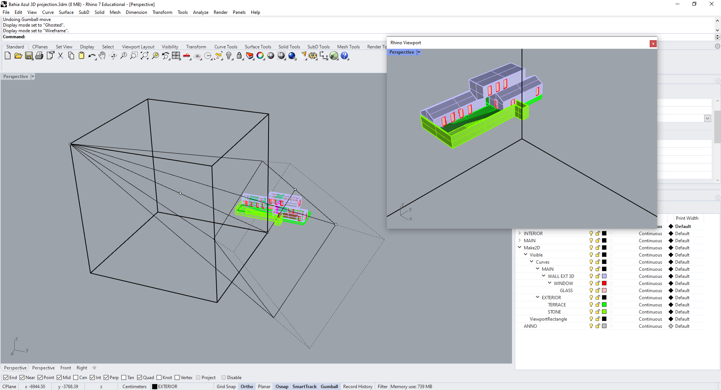Screen dimensions: 721x390
Task: Toggle the Cen osnap checkbox
Action: 76,378
